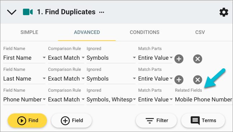This screenshot has width=233, height=132.
Task: Delete the Last Name row with X icon
Action: [x=198, y=80]
